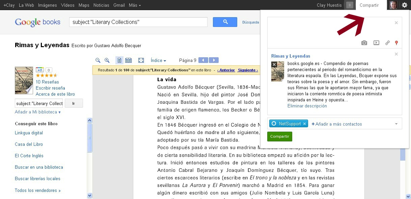The width and height of the screenshot is (411, 199).
Task: Click the Google books logo
Action: tap(37, 22)
